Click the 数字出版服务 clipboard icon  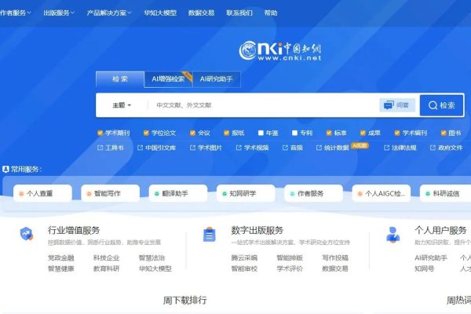pyautogui.click(x=210, y=235)
